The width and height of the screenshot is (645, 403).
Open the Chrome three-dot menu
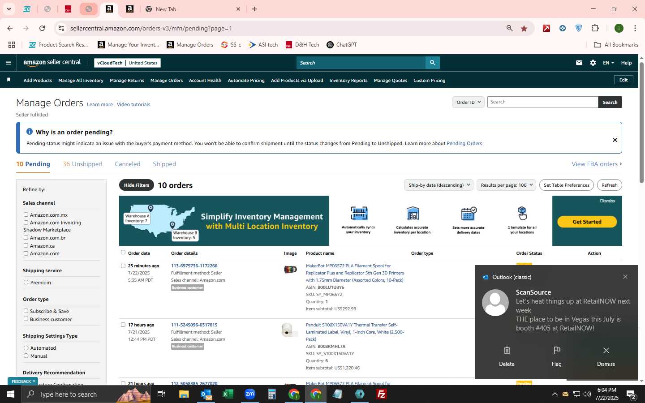click(635, 28)
